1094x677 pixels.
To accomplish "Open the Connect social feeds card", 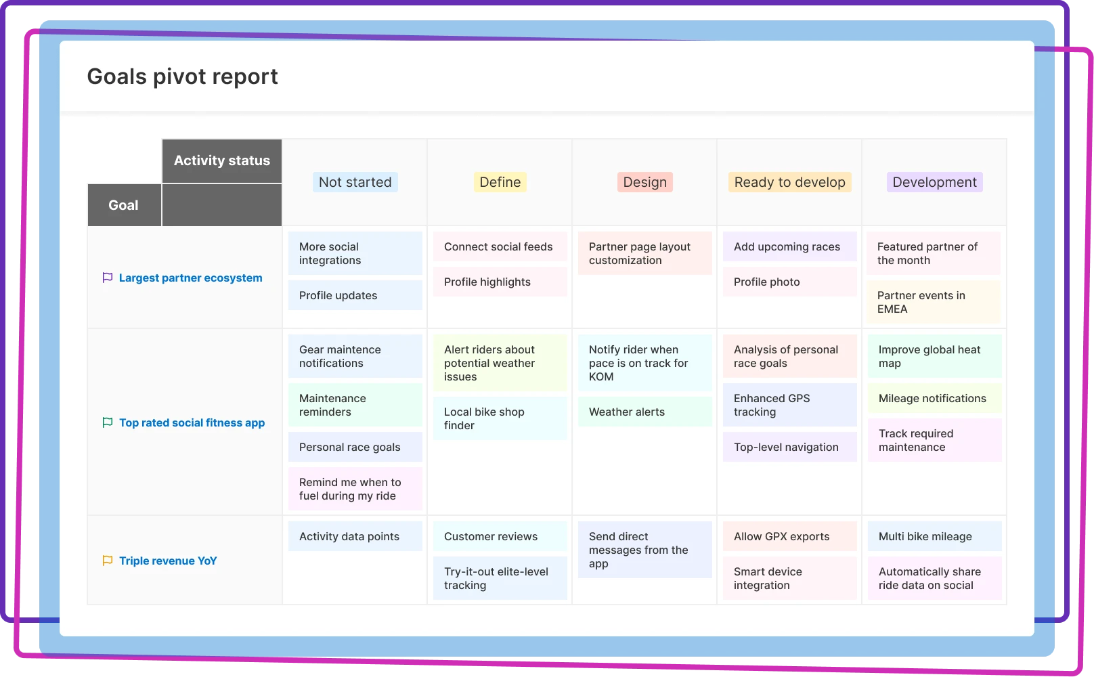I will click(x=500, y=246).
